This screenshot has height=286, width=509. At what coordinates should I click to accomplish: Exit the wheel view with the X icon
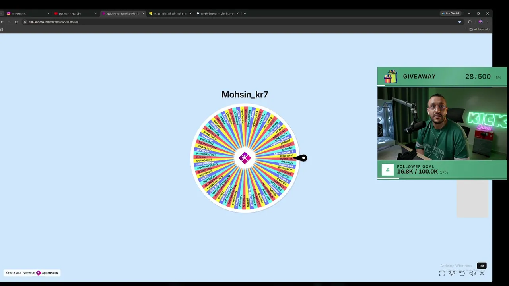482,273
